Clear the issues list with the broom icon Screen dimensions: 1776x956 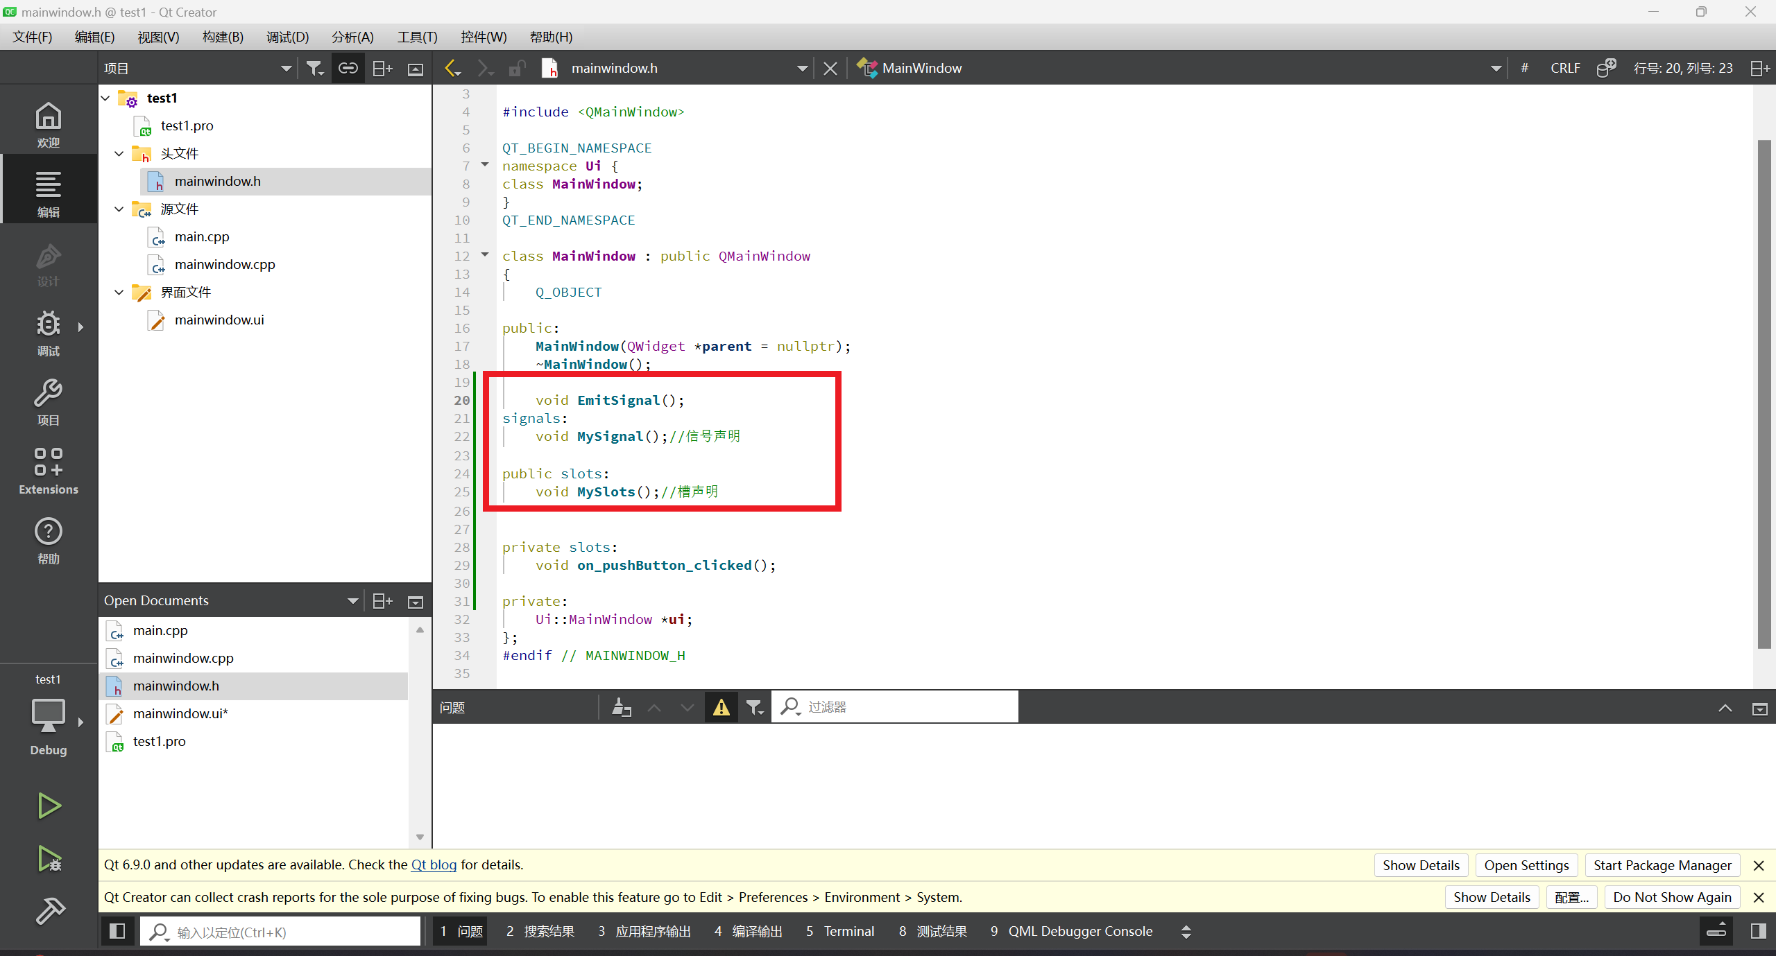[621, 707]
